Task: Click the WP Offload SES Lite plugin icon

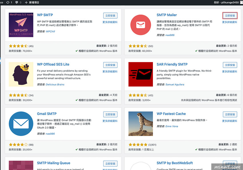Action: point(21,74)
